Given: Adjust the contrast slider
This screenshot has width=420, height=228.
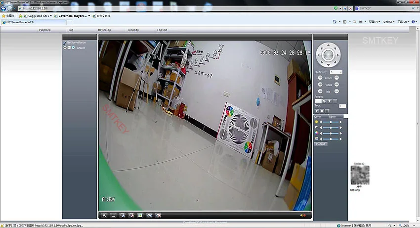Looking at the screenshot, I should [x=331, y=128].
